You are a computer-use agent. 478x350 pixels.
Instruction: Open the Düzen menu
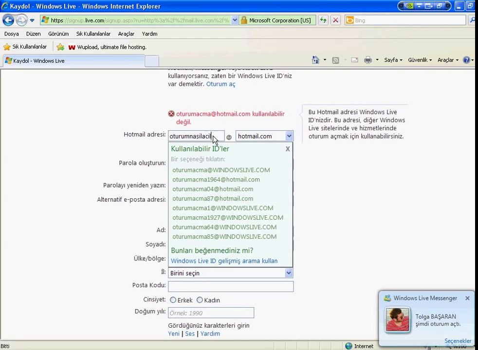point(33,34)
